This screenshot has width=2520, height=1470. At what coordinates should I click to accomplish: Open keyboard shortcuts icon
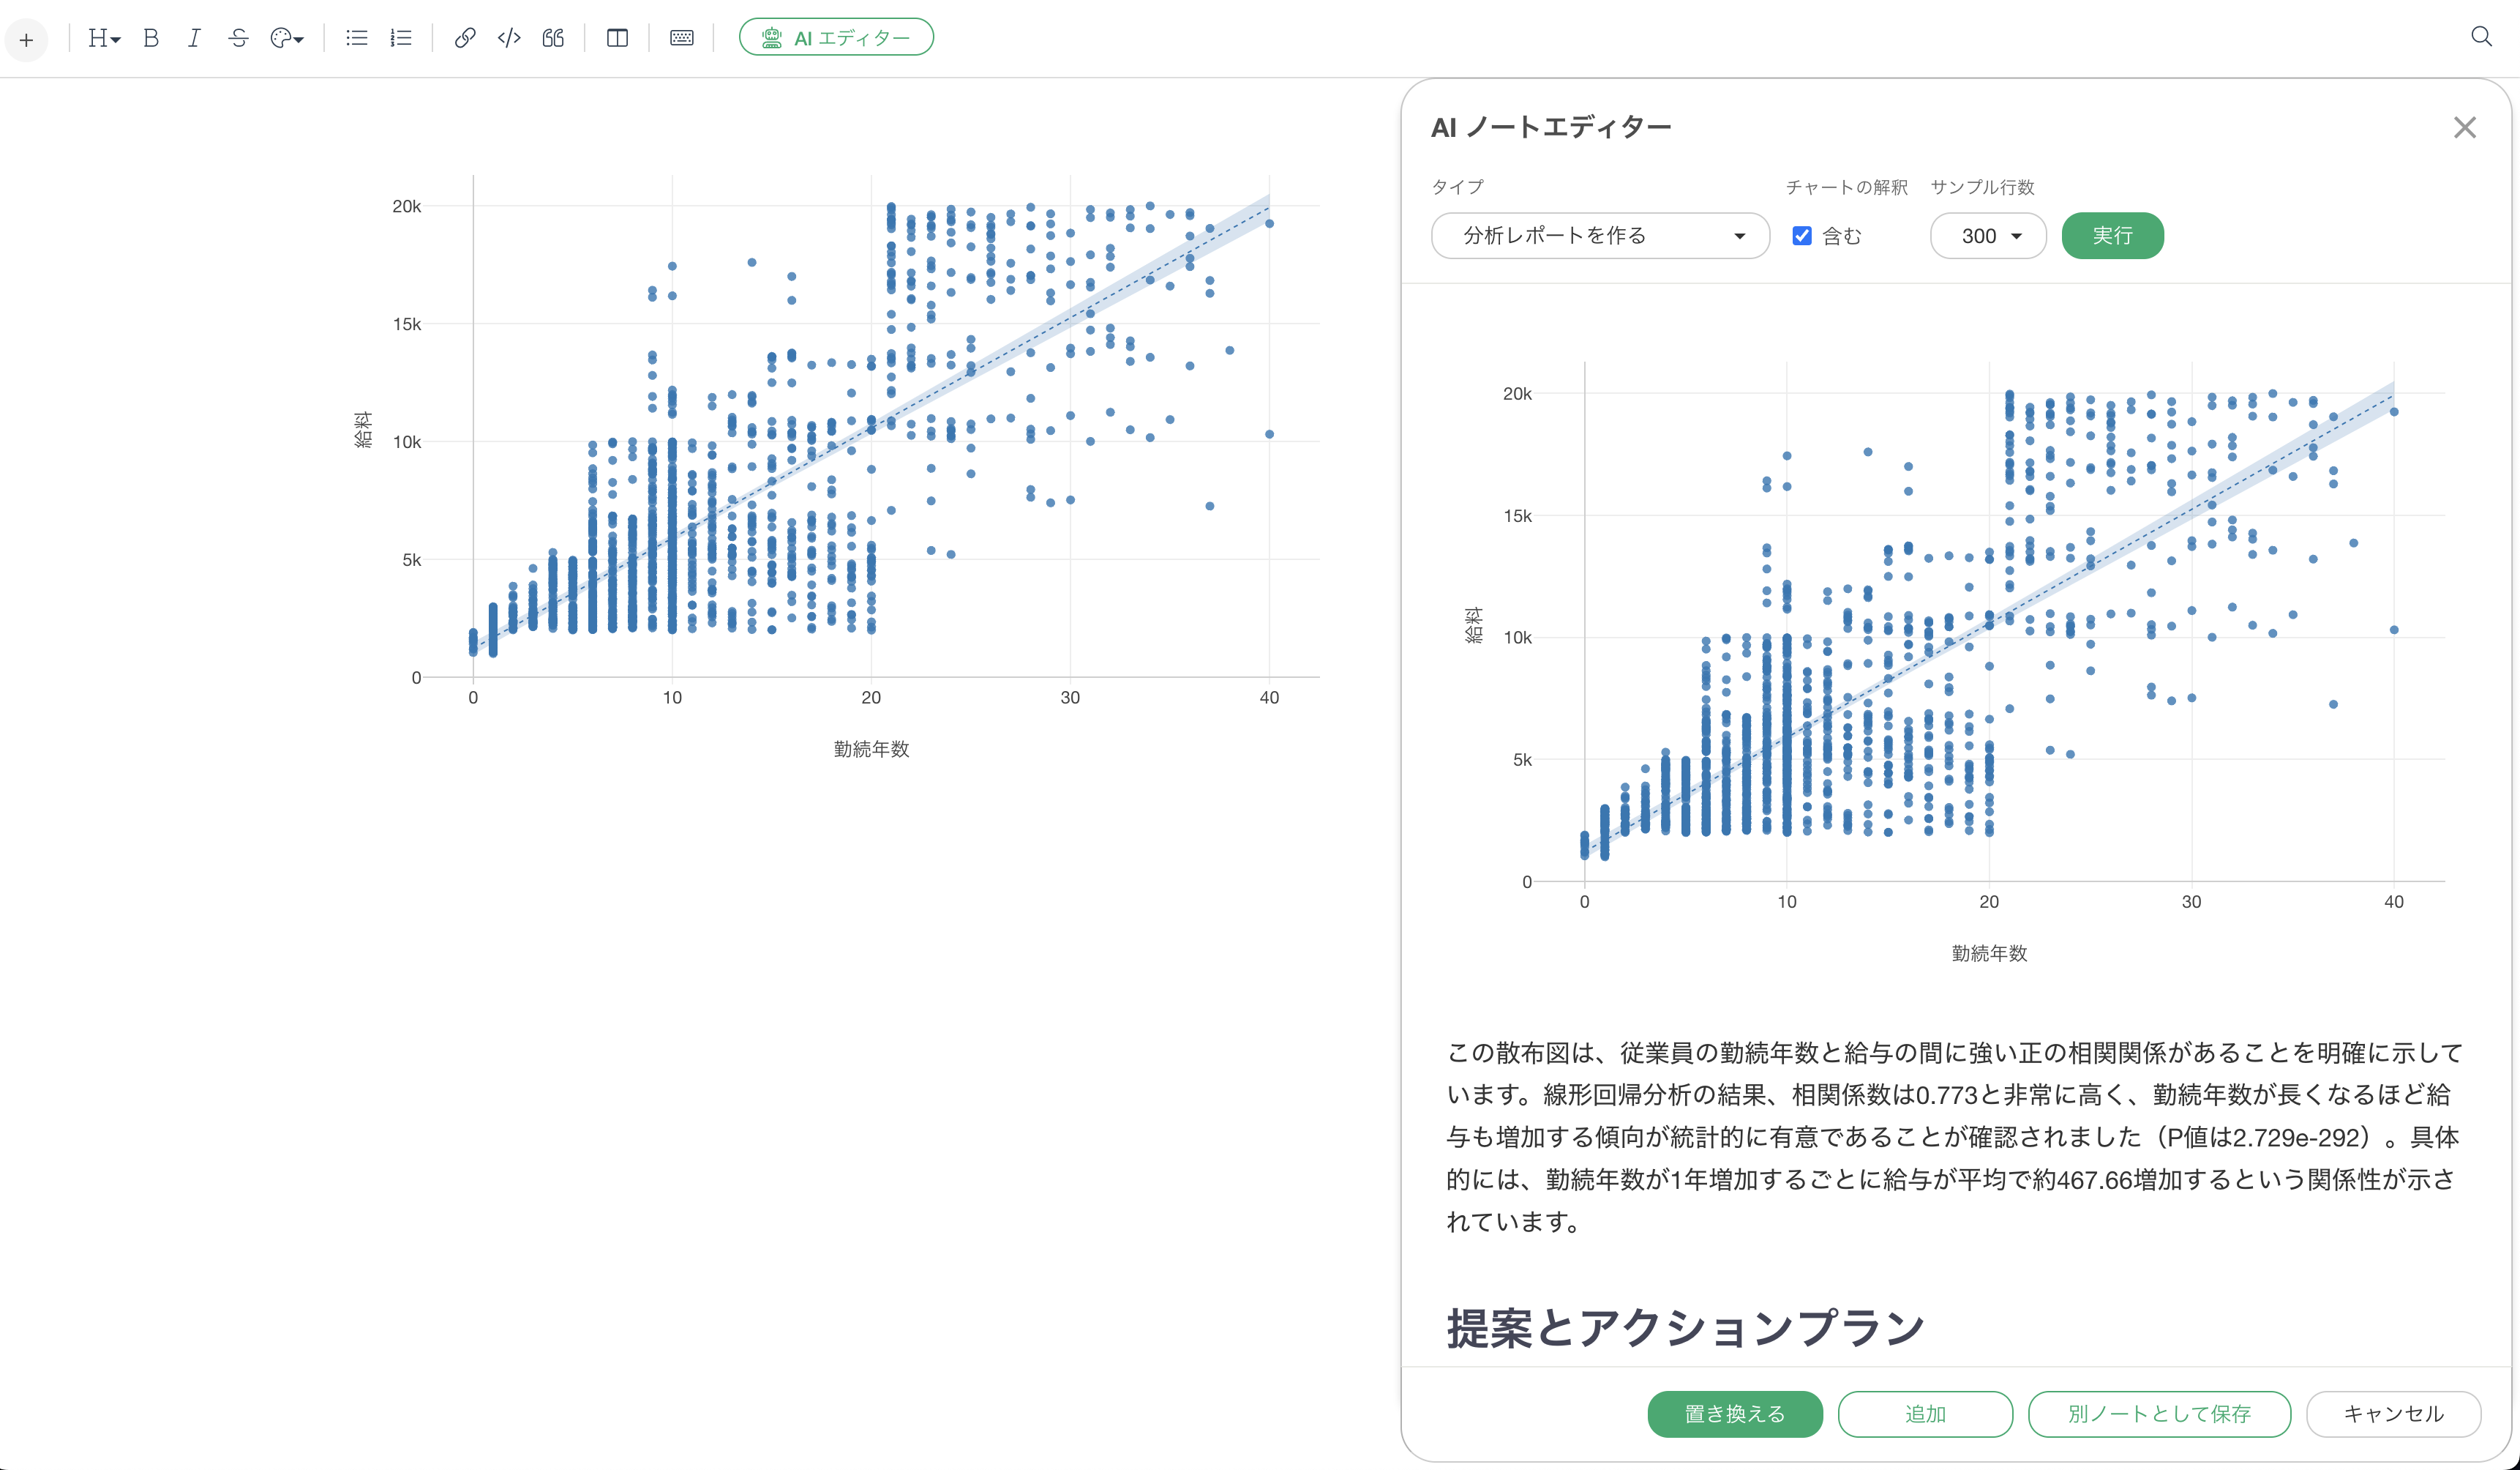681,38
